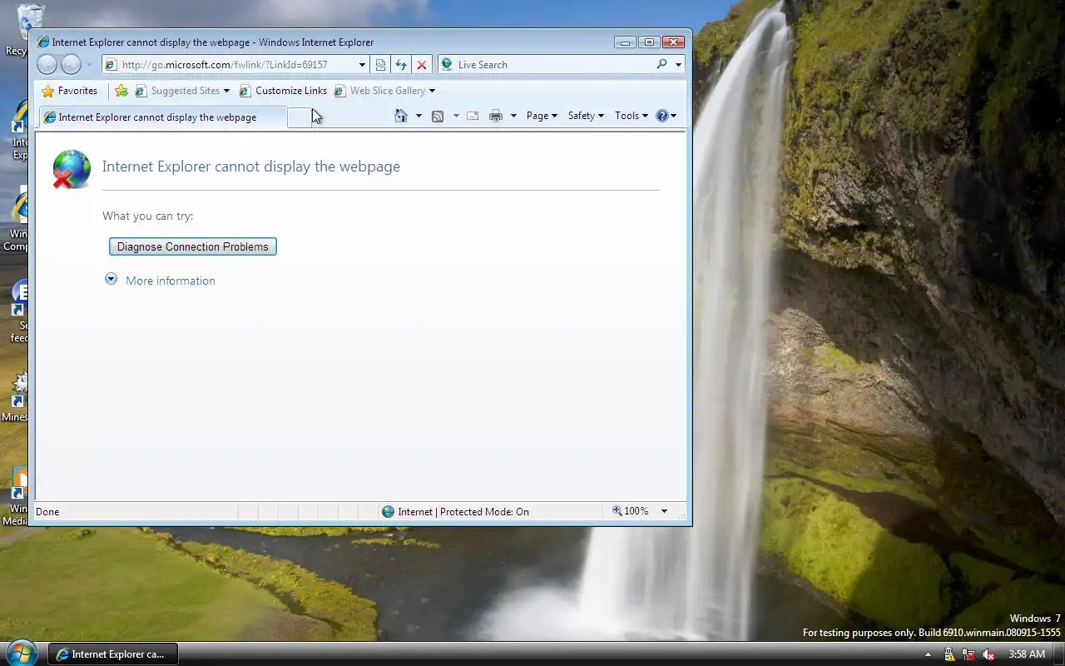Image resolution: width=1065 pixels, height=666 pixels.
Task: Click the Print icon
Action: coord(496,116)
